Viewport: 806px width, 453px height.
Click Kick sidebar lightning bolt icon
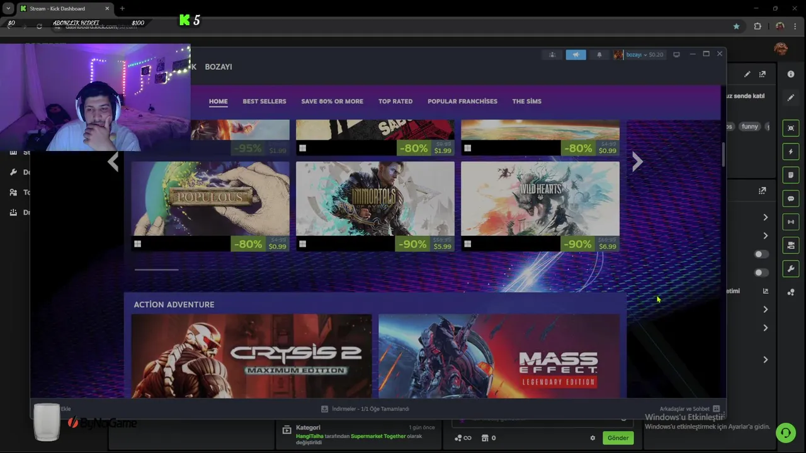(791, 152)
